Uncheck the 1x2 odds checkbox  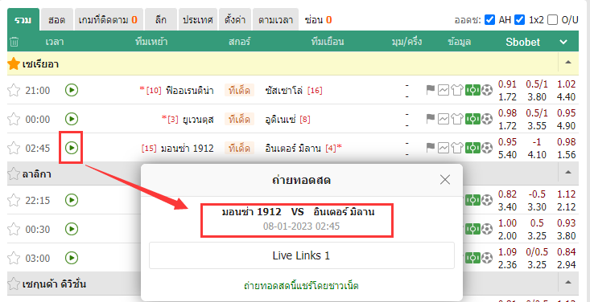(x=520, y=19)
